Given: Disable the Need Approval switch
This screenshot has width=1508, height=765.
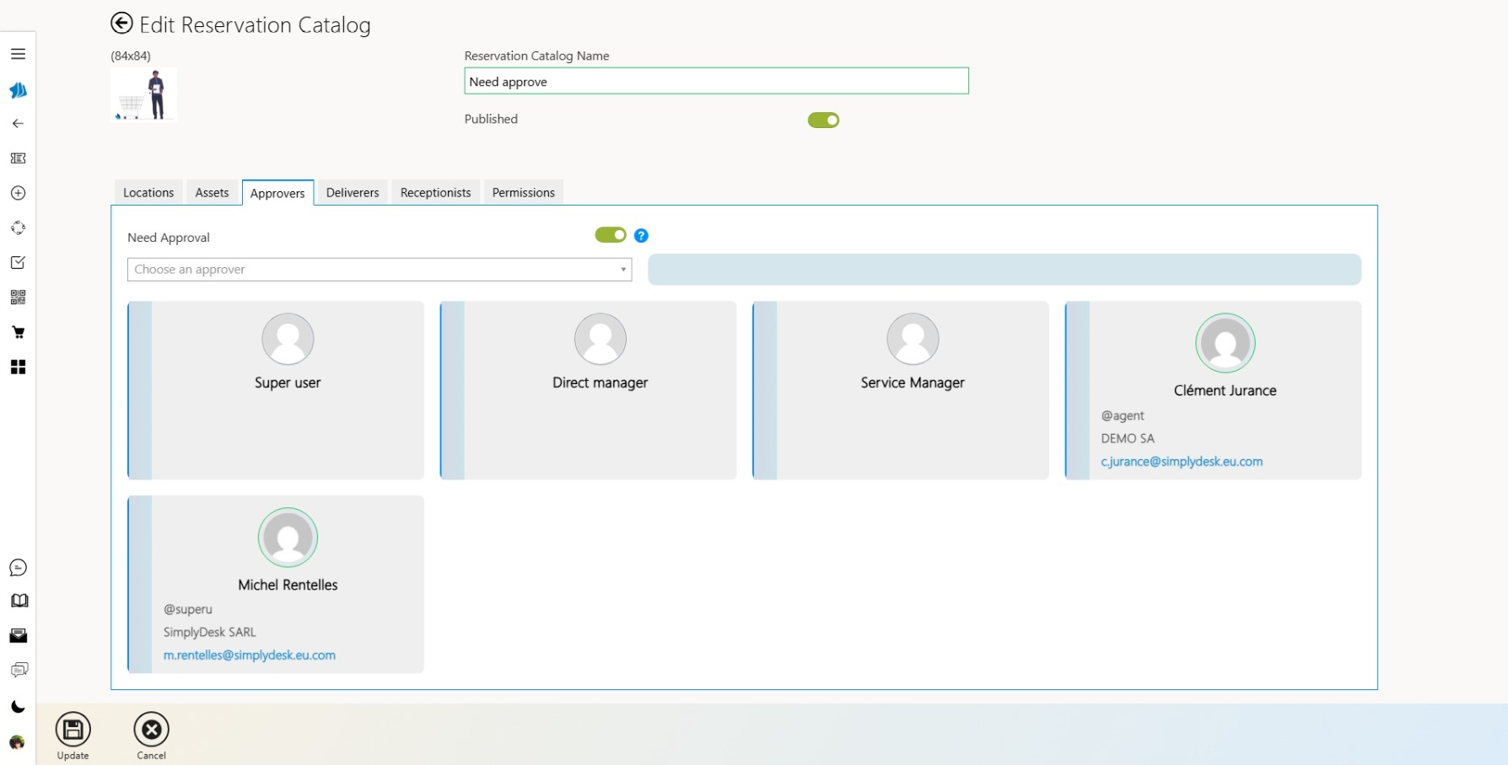Looking at the screenshot, I should click(610, 235).
